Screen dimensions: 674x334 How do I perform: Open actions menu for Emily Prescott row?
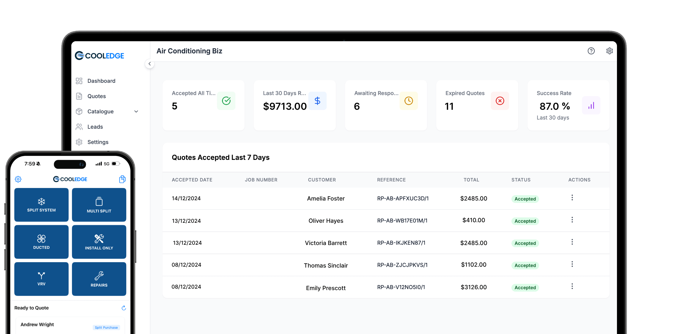pyautogui.click(x=572, y=286)
